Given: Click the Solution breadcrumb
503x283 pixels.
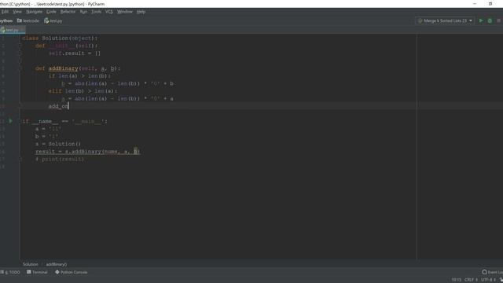Looking at the screenshot, I should point(30,264).
